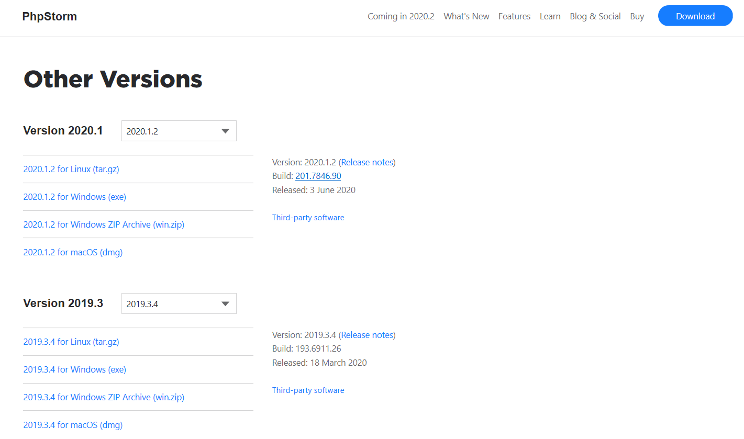744x439 pixels.
Task: View Third-party software for 2020.1.2
Action: pos(308,217)
